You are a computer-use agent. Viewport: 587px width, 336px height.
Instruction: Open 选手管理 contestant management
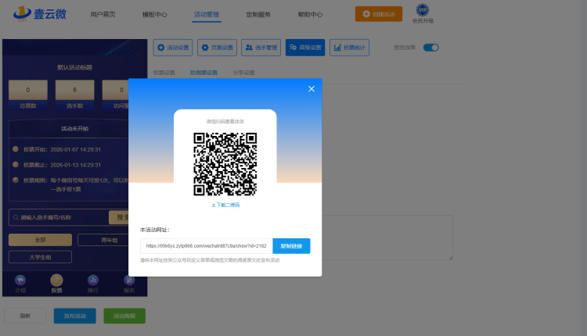click(x=261, y=48)
